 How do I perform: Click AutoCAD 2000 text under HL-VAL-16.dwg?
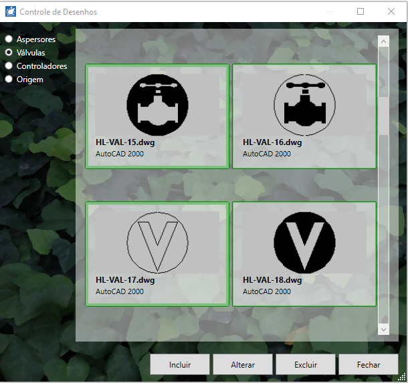pos(267,154)
